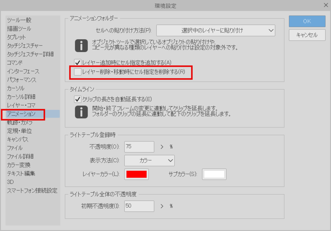Click the white サブカラー swatch
The image size is (331, 231).
(x=214, y=174)
